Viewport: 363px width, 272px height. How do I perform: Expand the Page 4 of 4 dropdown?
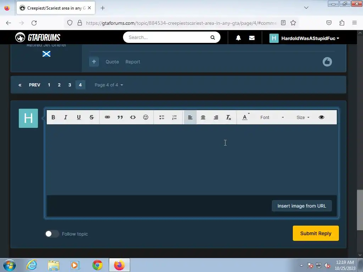click(x=109, y=85)
